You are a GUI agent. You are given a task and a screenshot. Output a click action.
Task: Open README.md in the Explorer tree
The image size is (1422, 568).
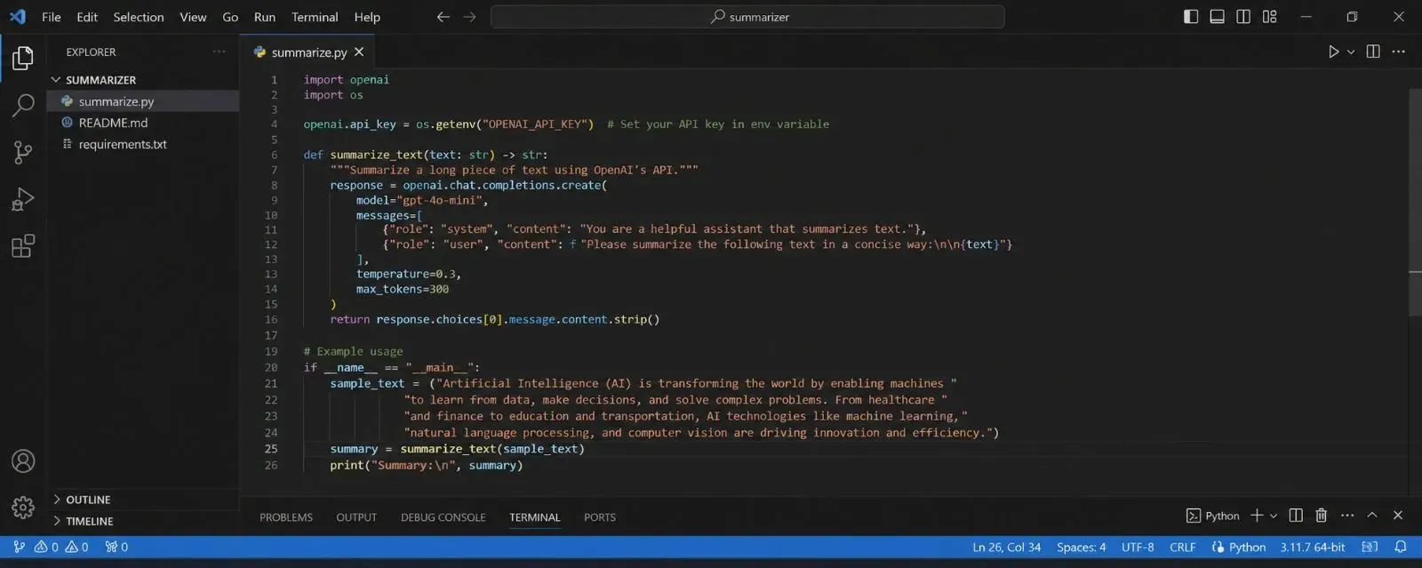143,123
